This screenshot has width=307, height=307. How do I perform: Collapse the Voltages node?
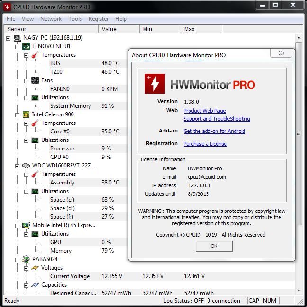pos(26,268)
